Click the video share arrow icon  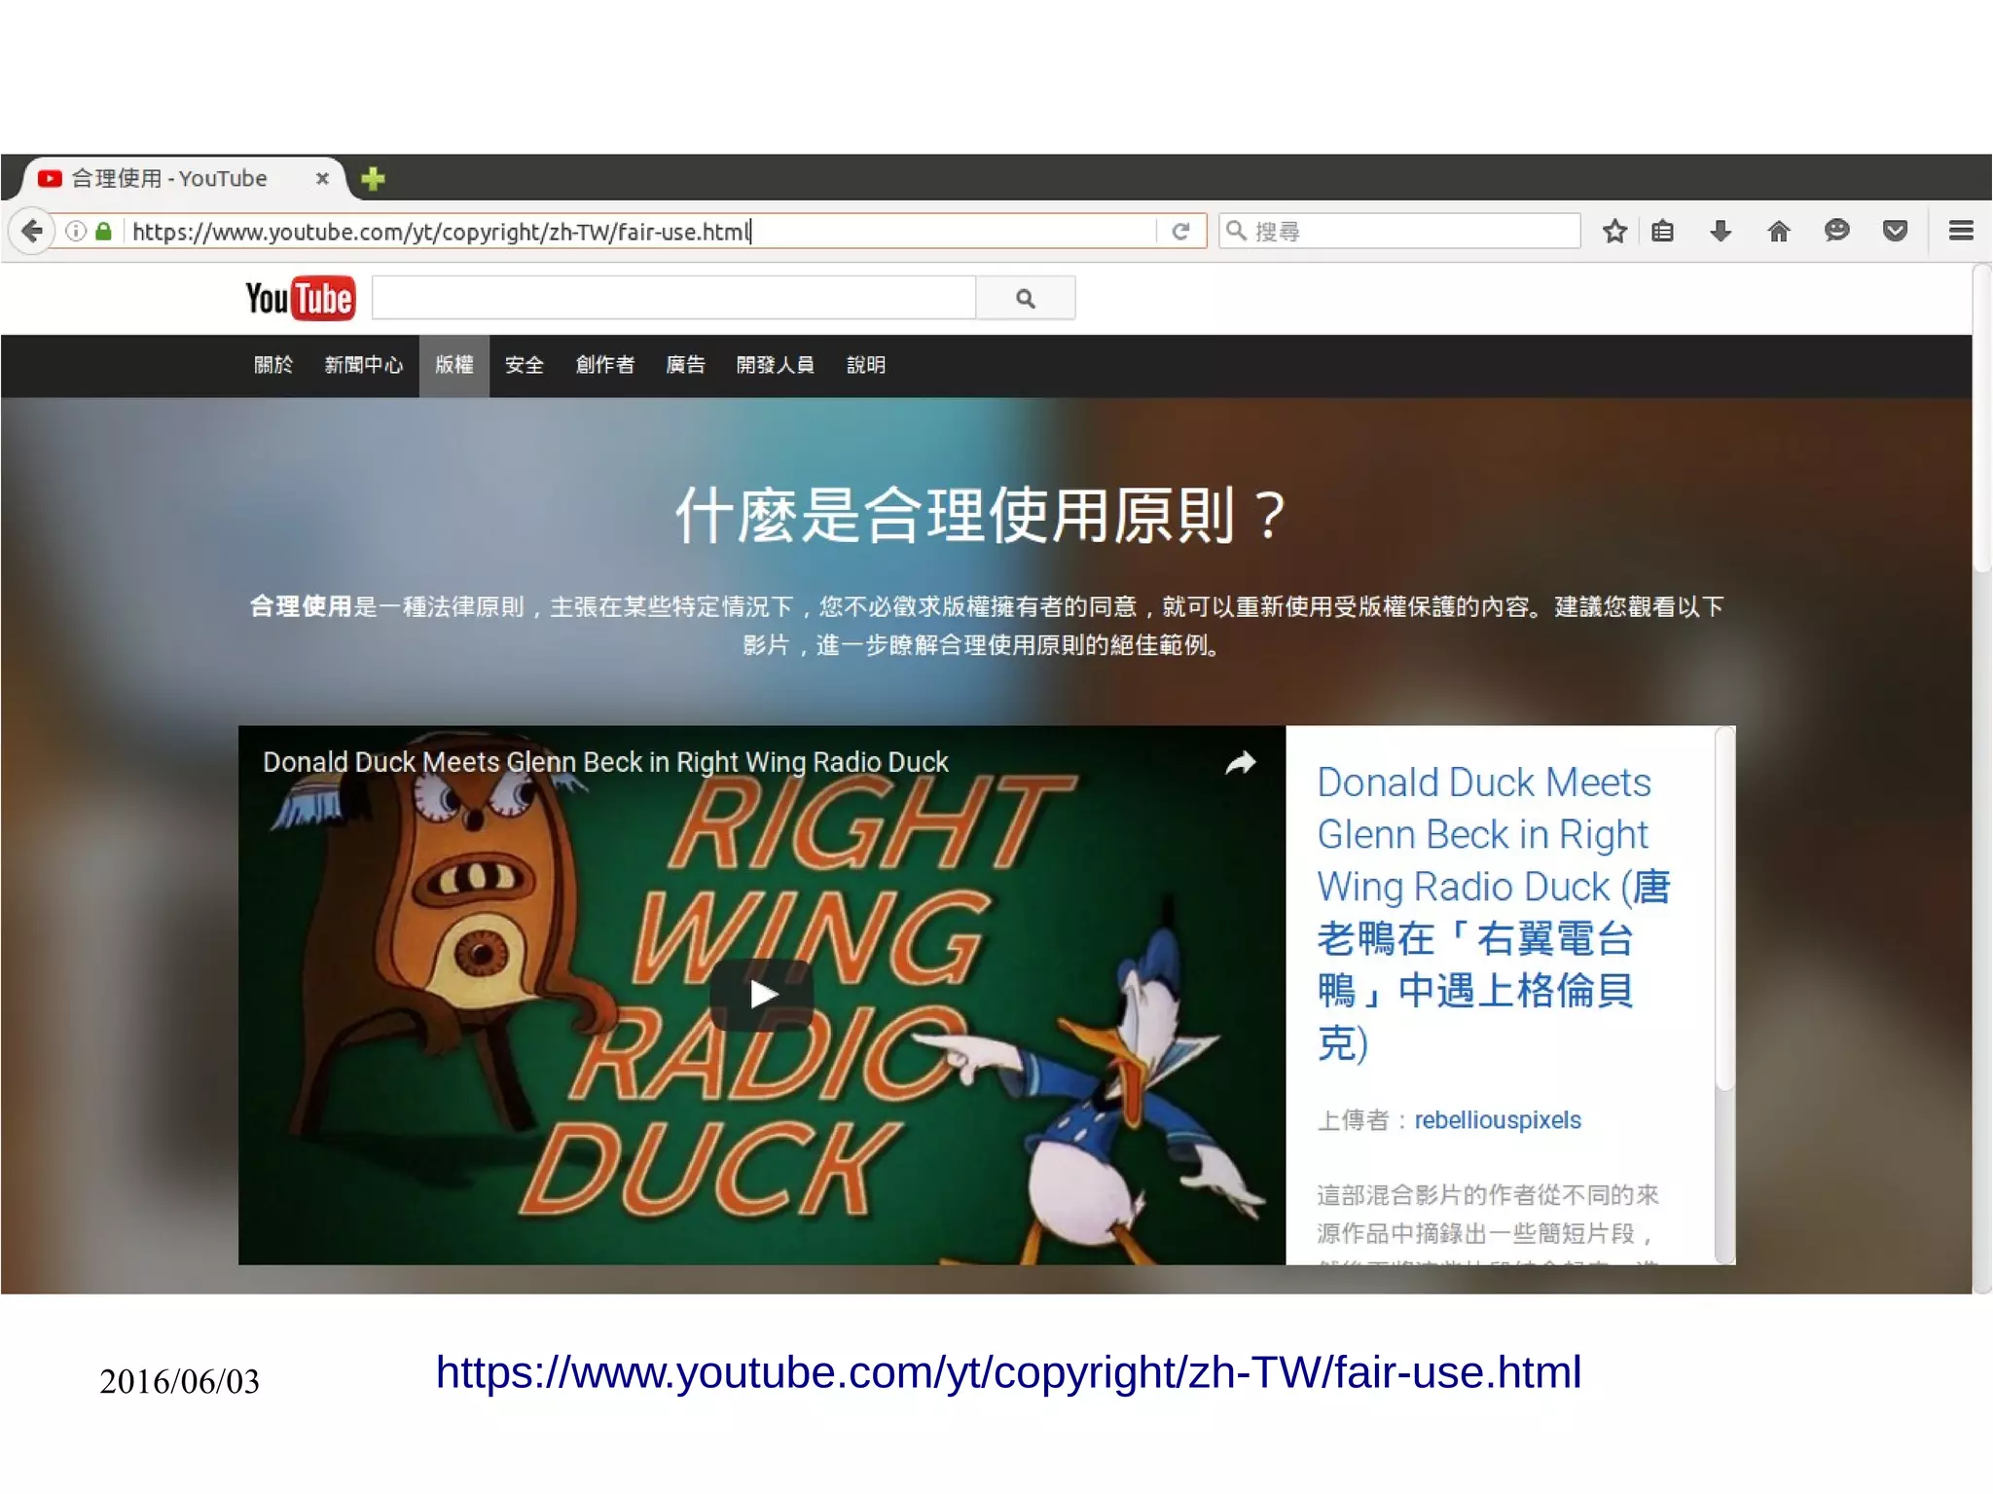(x=1241, y=763)
